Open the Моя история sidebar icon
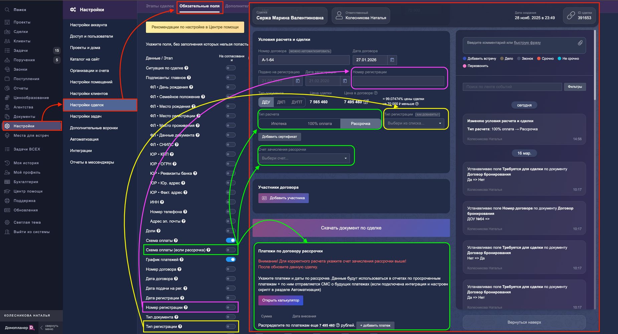 click(x=7, y=163)
